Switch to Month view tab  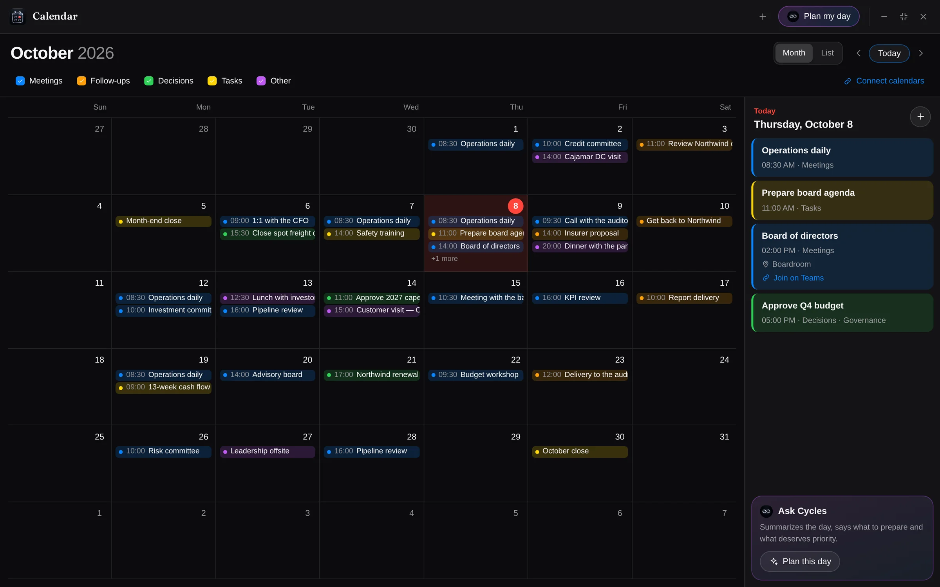click(794, 53)
